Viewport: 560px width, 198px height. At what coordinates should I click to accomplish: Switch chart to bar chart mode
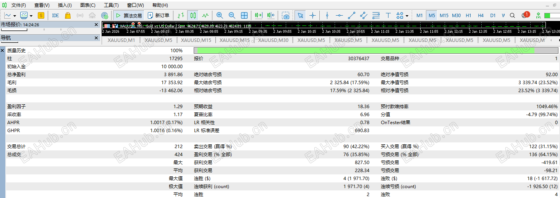(181, 16)
